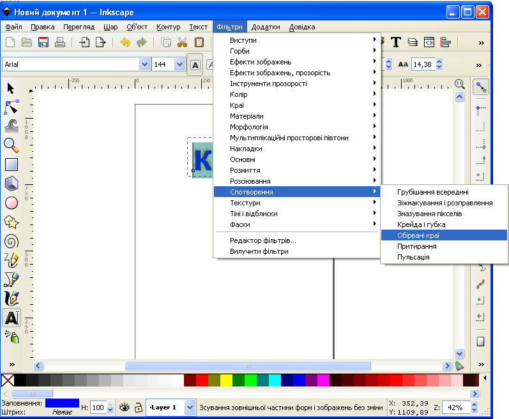Viewport: 509px width, 419px height.
Task: Click the Paste clipboard icon
Action: click(199, 42)
